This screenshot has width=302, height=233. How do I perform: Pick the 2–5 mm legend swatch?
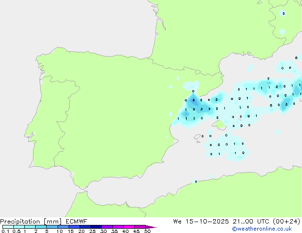pos(41,227)
